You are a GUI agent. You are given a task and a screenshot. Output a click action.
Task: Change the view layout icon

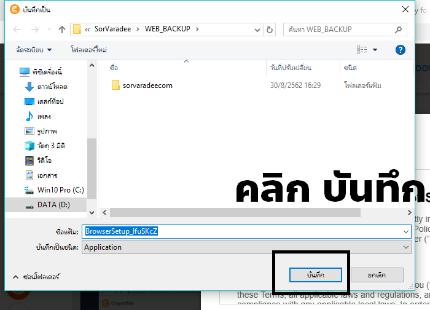tap(362, 50)
